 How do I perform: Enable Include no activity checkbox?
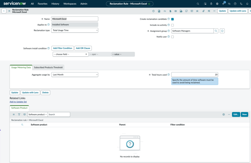click(172, 25)
